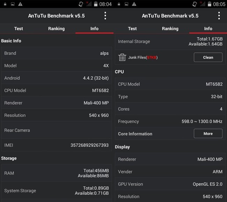The width and height of the screenshot is (227, 202).
Task: Select Test tab on right screen
Action: coord(132,29)
